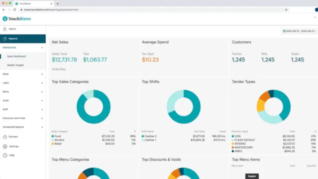Click the VISA legend color dot

233,136
